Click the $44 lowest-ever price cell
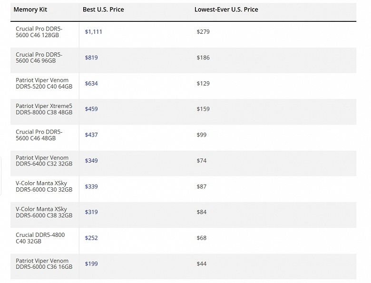This screenshot has height=283, width=371. tap(202, 263)
